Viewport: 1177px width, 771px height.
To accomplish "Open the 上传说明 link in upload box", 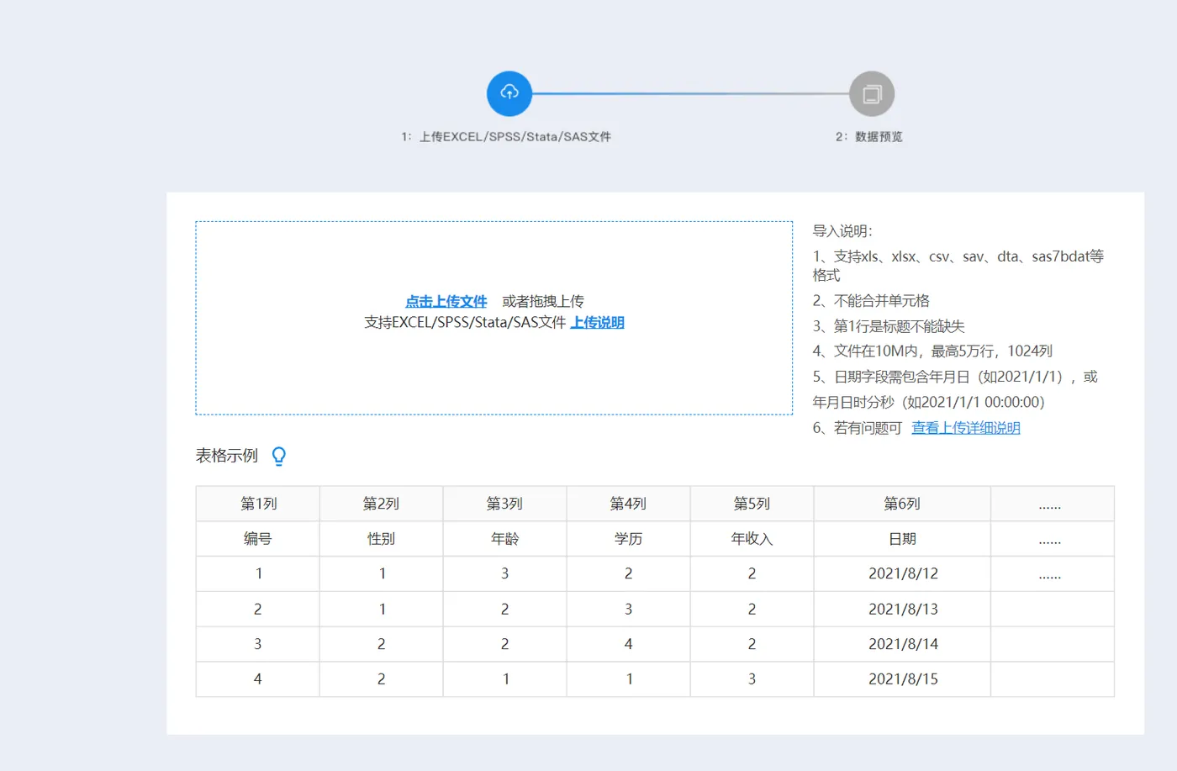I will pyautogui.click(x=597, y=322).
